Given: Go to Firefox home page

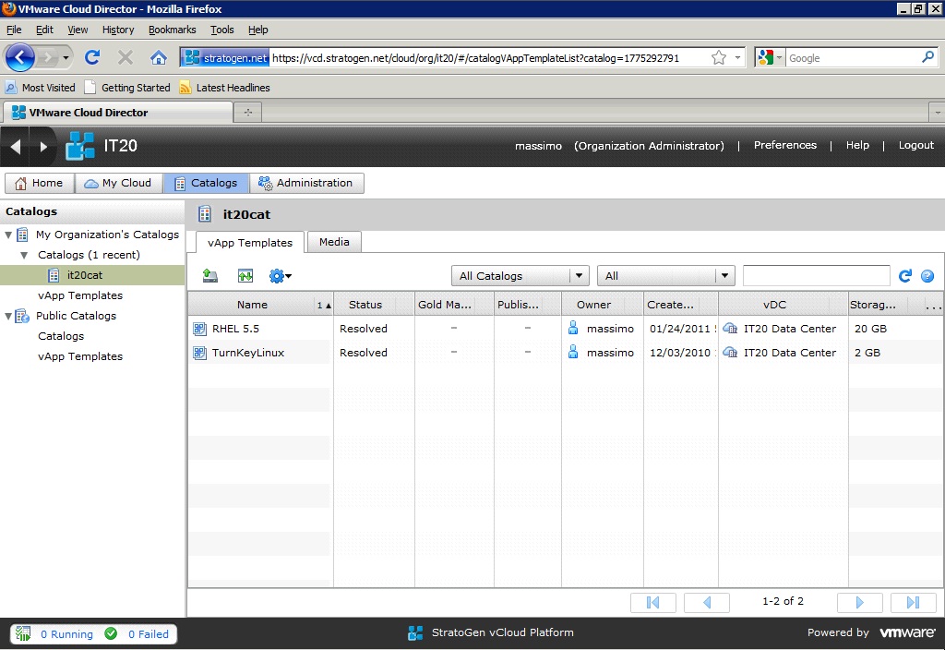Looking at the screenshot, I should [159, 57].
